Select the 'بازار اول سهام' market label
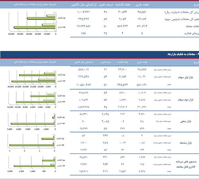This screenshot has width=199, height=179. [185, 77]
